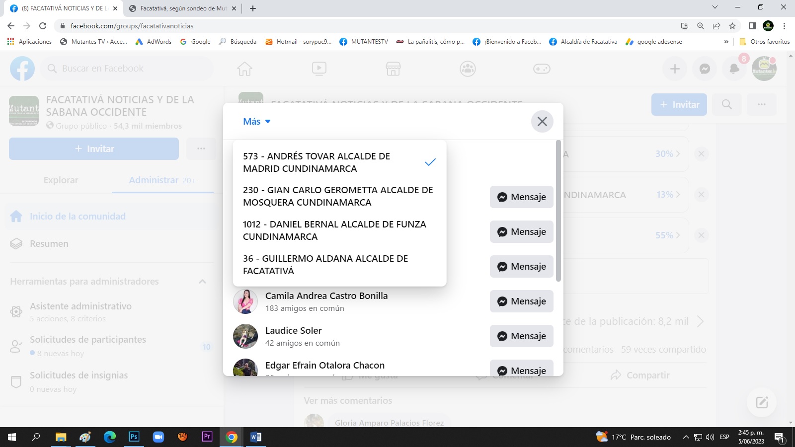Open the Marketplace icon
The width and height of the screenshot is (795, 447).
pos(393,69)
